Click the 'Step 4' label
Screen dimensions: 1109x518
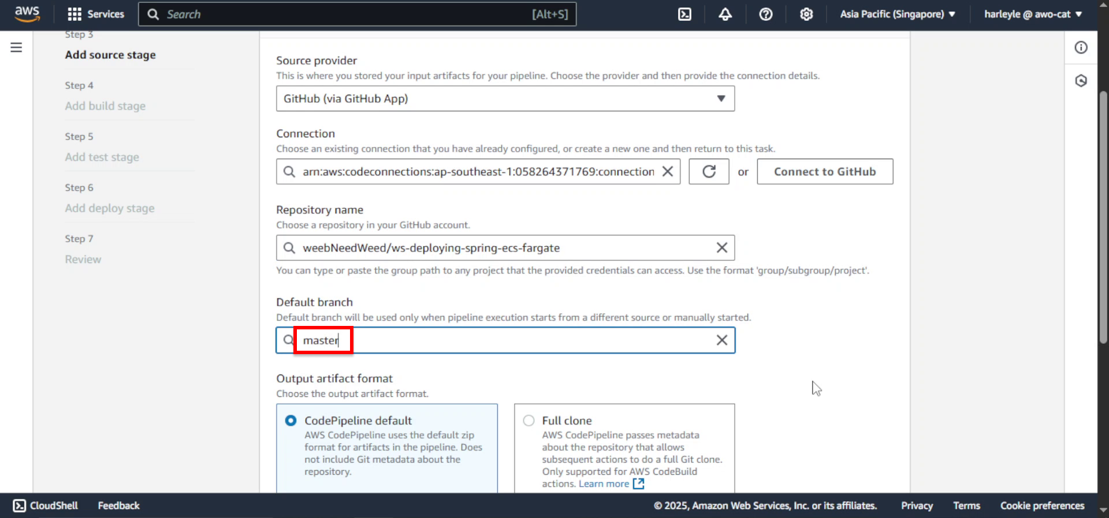(79, 85)
